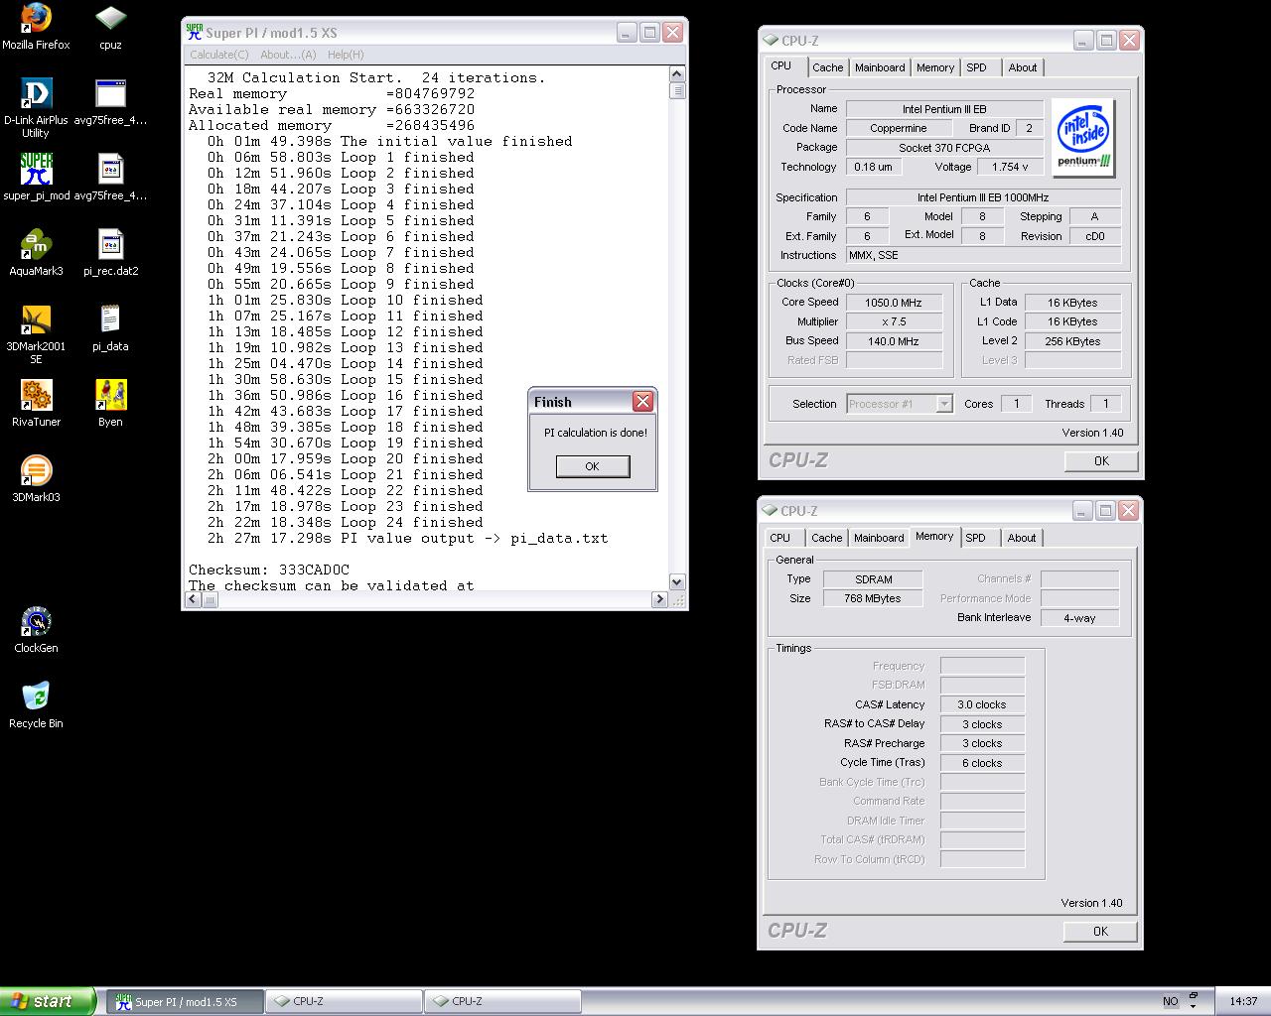Image resolution: width=1271 pixels, height=1016 pixels.
Task: Click Super PI vertical scrollbar down arrow
Action: 677,582
